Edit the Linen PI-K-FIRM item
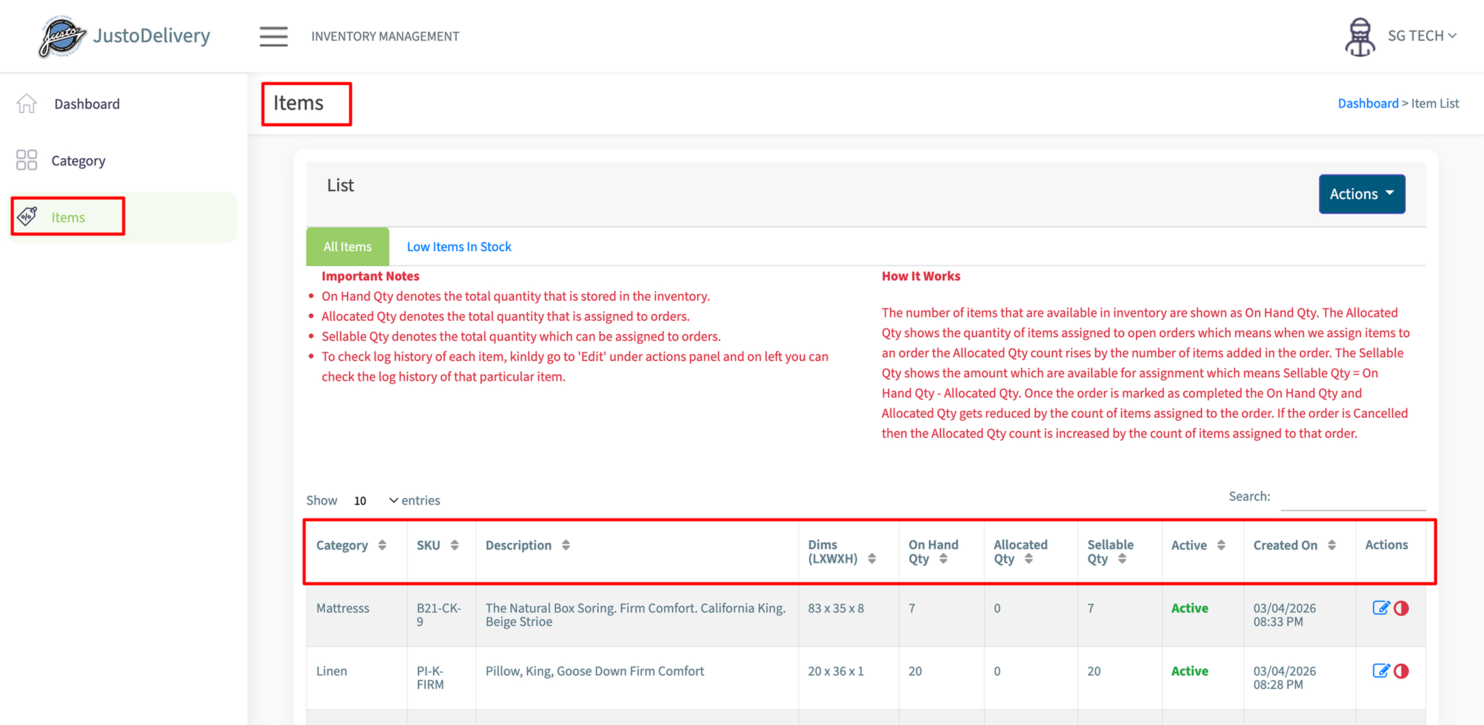 point(1381,671)
